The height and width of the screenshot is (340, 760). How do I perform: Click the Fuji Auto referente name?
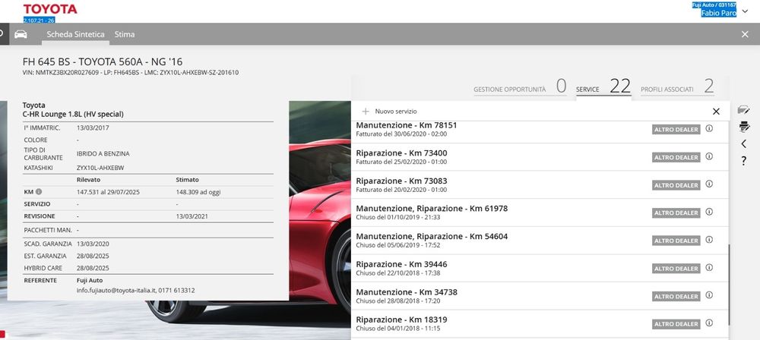click(x=90, y=281)
